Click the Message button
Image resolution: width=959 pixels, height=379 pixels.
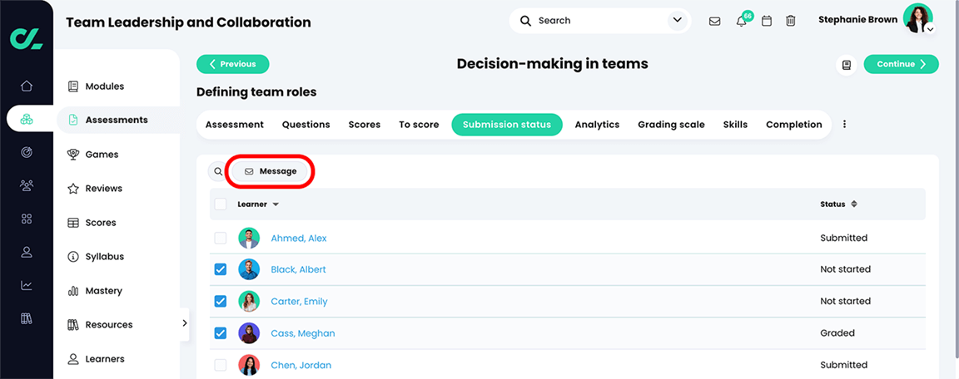[271, 171]
